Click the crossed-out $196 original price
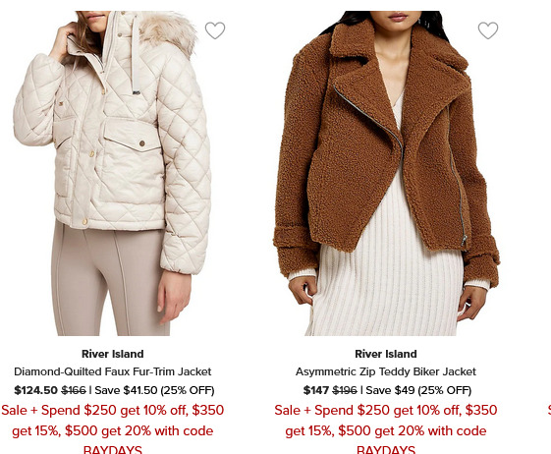The image size is (551, 454). click(345, 390)
